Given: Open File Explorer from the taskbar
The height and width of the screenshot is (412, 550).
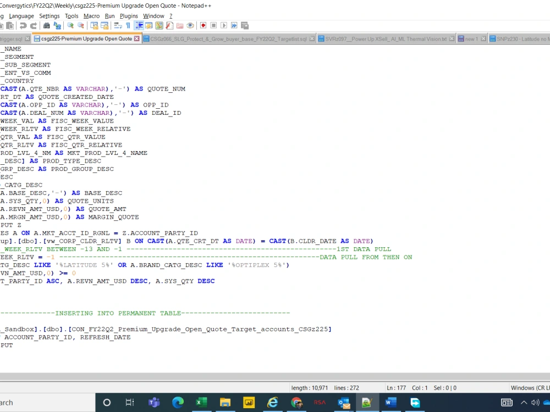Looking at the screenshot, I should (225, 403).
